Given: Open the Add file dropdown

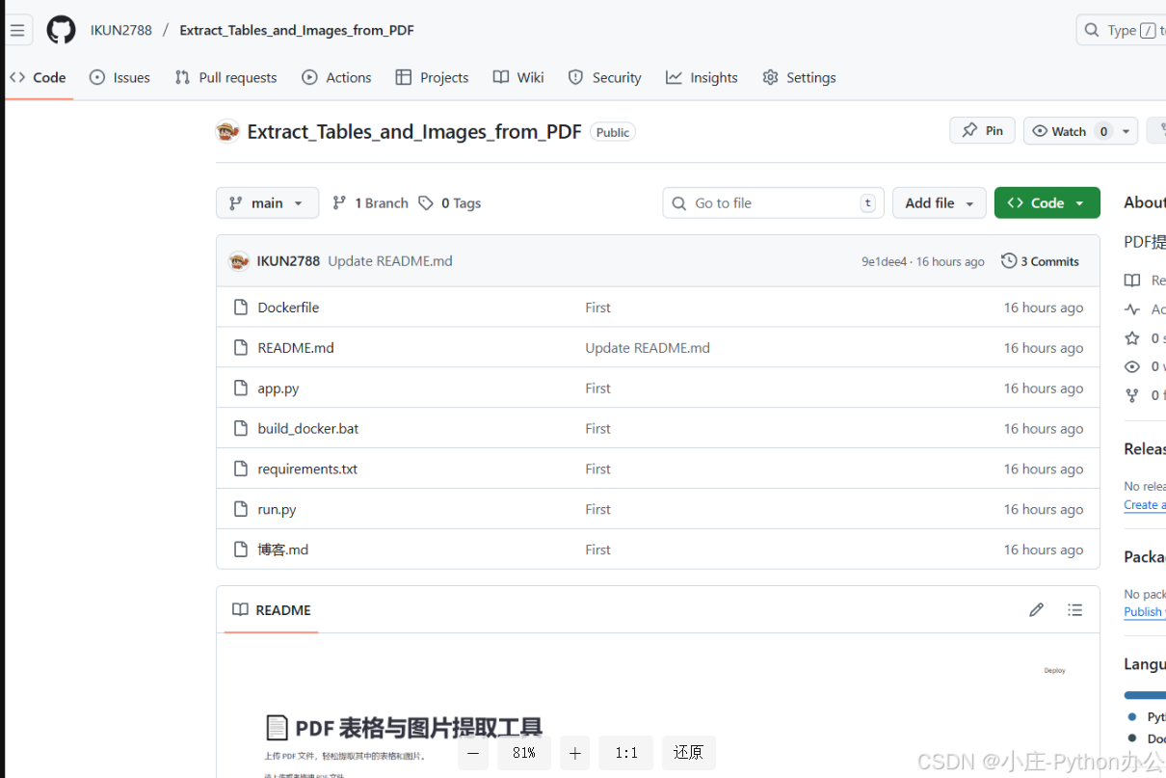Looking at the screenshot, I should point(939,203).
